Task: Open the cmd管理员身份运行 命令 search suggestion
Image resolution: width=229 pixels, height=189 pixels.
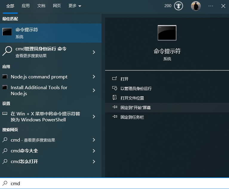Action: point(51,52)
